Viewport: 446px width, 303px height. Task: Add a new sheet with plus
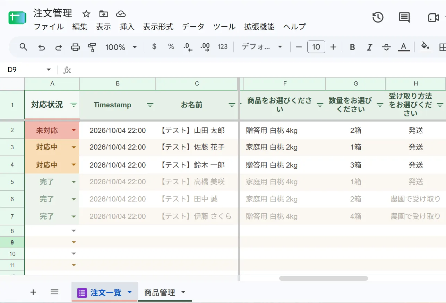33,292
